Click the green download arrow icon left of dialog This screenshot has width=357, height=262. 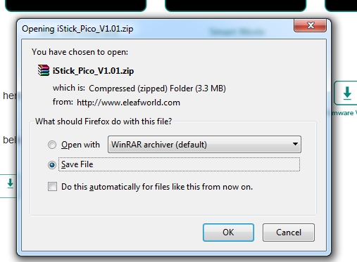10,183
